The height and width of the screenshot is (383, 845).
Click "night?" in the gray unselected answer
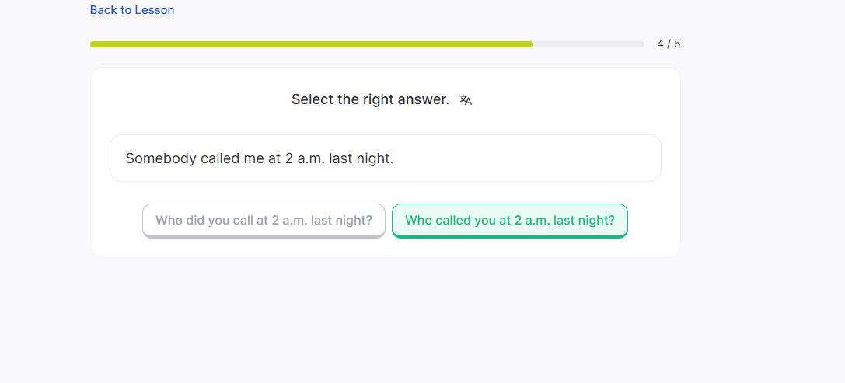tap(353, 221)
